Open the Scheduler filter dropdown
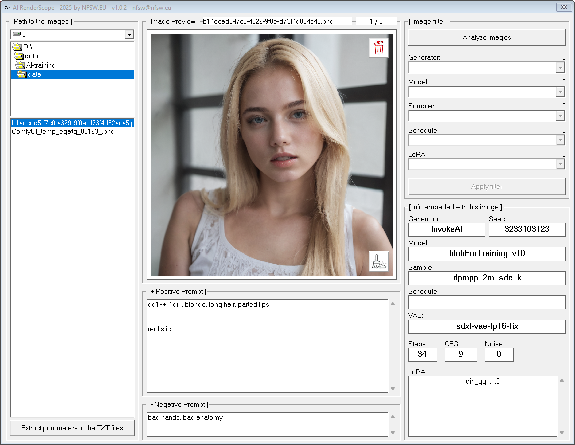This screenshot has width=575, height=445. click(x=560, y=140)
